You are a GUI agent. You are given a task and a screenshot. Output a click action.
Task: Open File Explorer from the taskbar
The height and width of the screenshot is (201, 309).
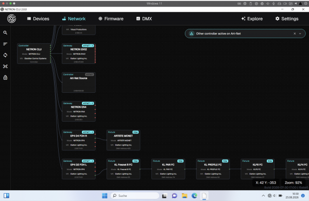184,196
